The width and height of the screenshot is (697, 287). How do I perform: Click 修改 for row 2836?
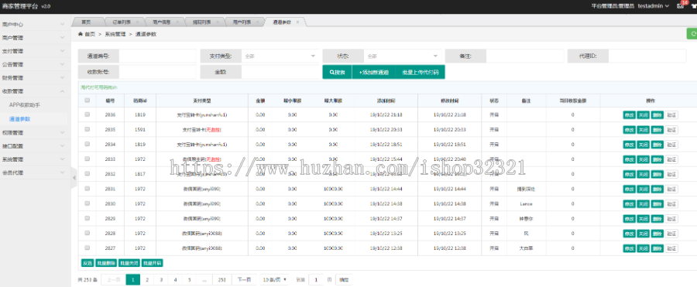629,115
